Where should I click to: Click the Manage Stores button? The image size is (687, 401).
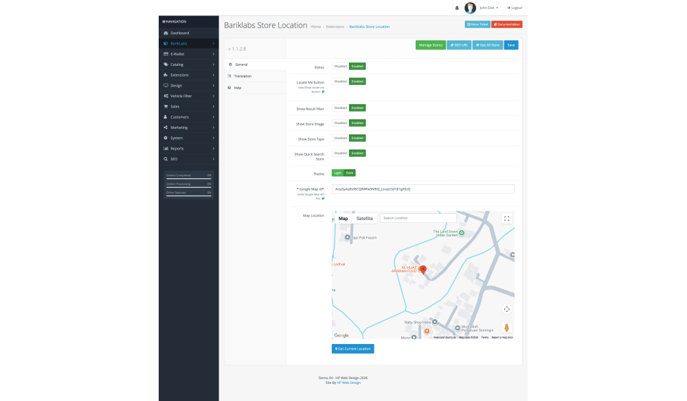tap(430, 45)
